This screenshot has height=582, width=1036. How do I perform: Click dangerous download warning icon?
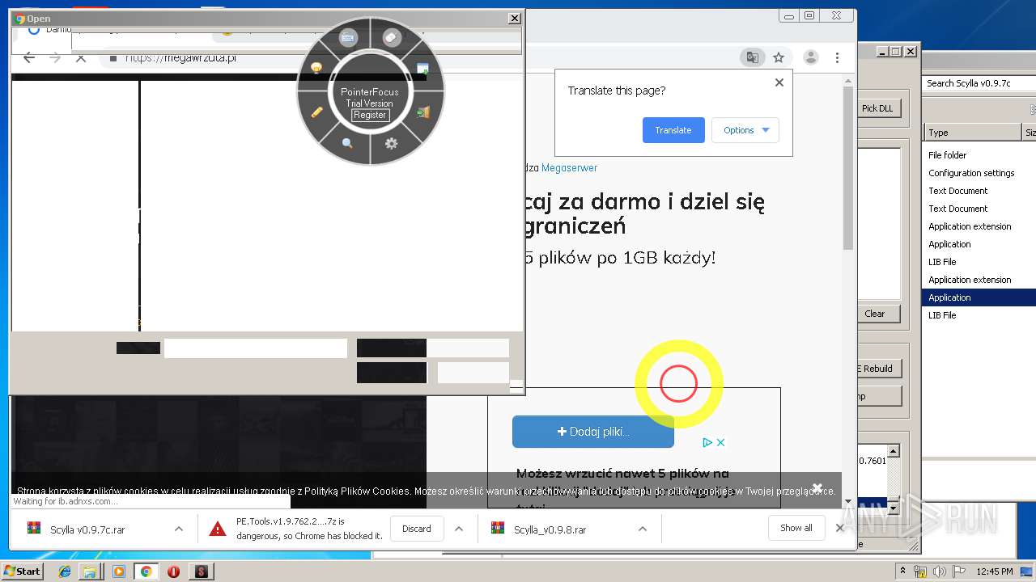218,529
